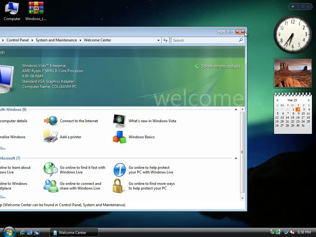Click the System and Maintenance breadcrumb

pos(56,40)
